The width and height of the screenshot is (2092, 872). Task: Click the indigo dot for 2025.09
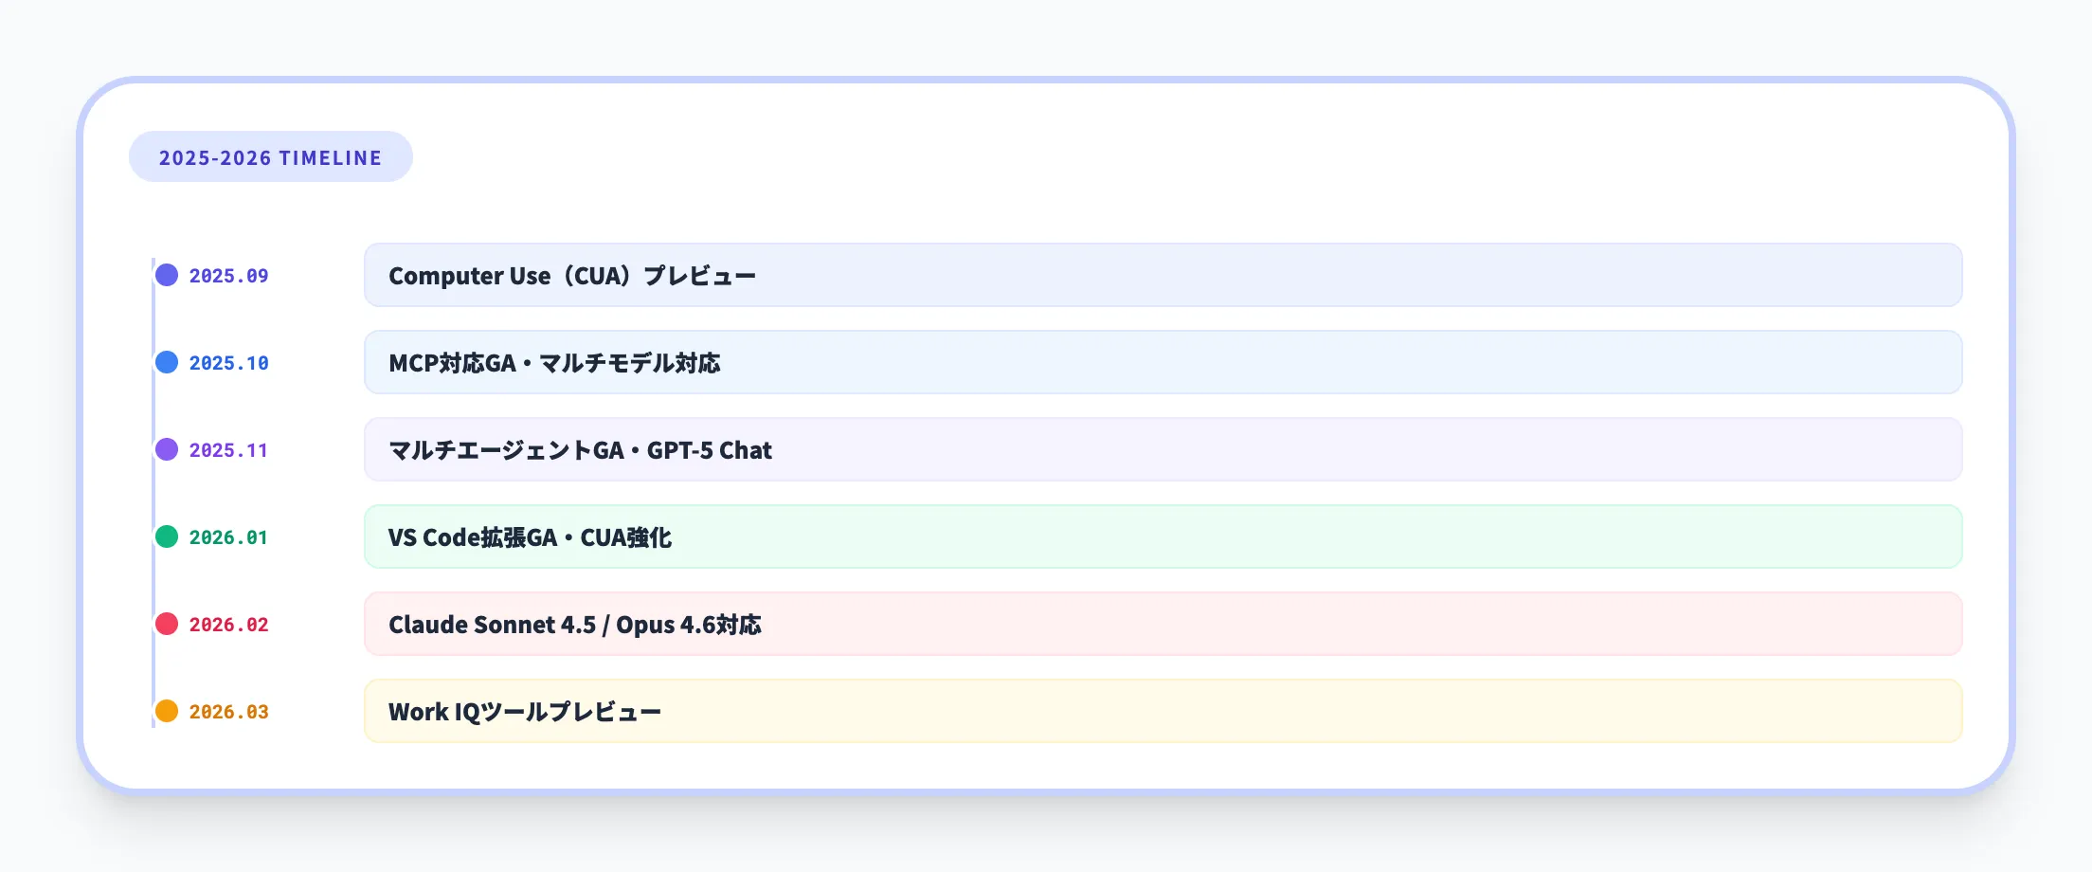click(167, 275)
